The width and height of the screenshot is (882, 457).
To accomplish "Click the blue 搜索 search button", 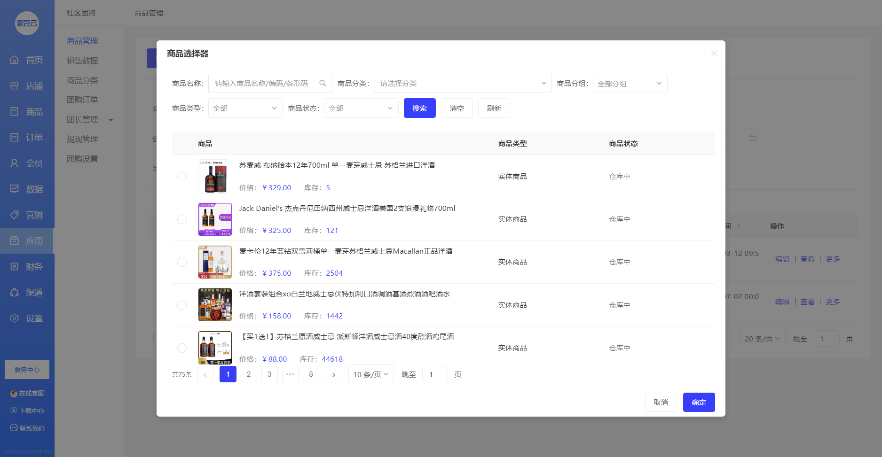I will tap(419, 108).
